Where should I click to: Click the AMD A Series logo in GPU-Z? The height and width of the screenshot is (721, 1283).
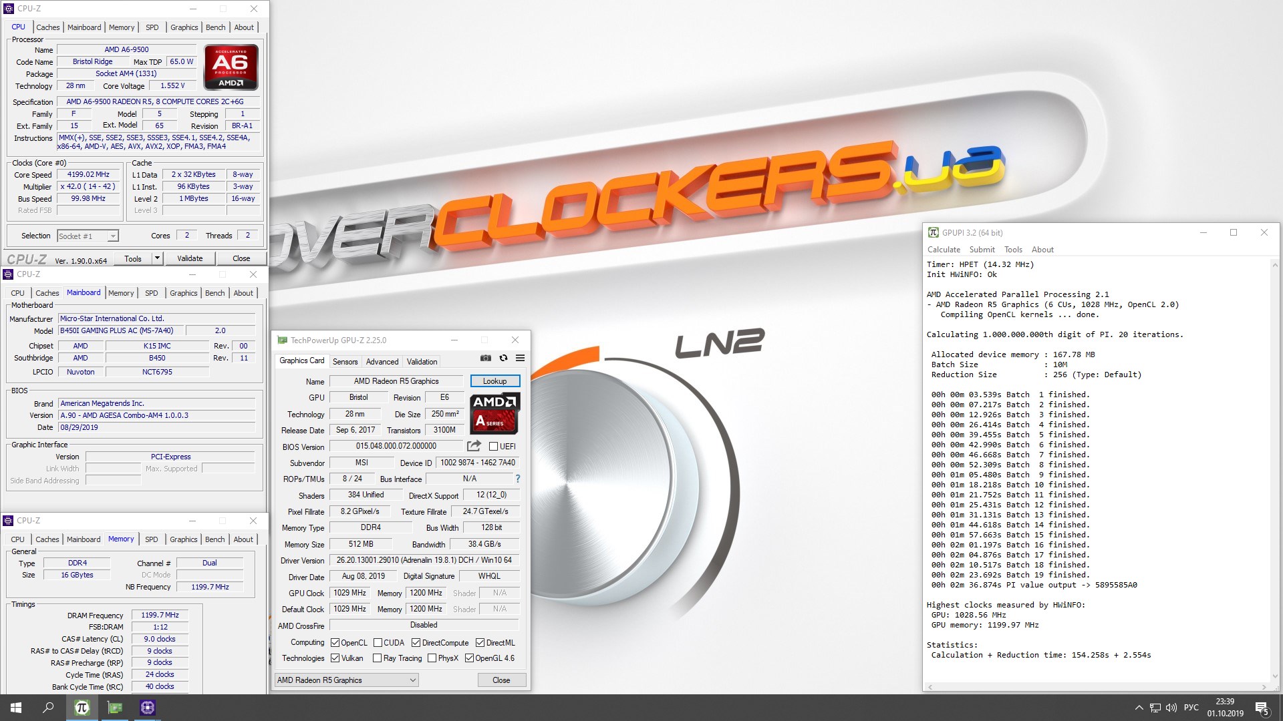point(495,413)
